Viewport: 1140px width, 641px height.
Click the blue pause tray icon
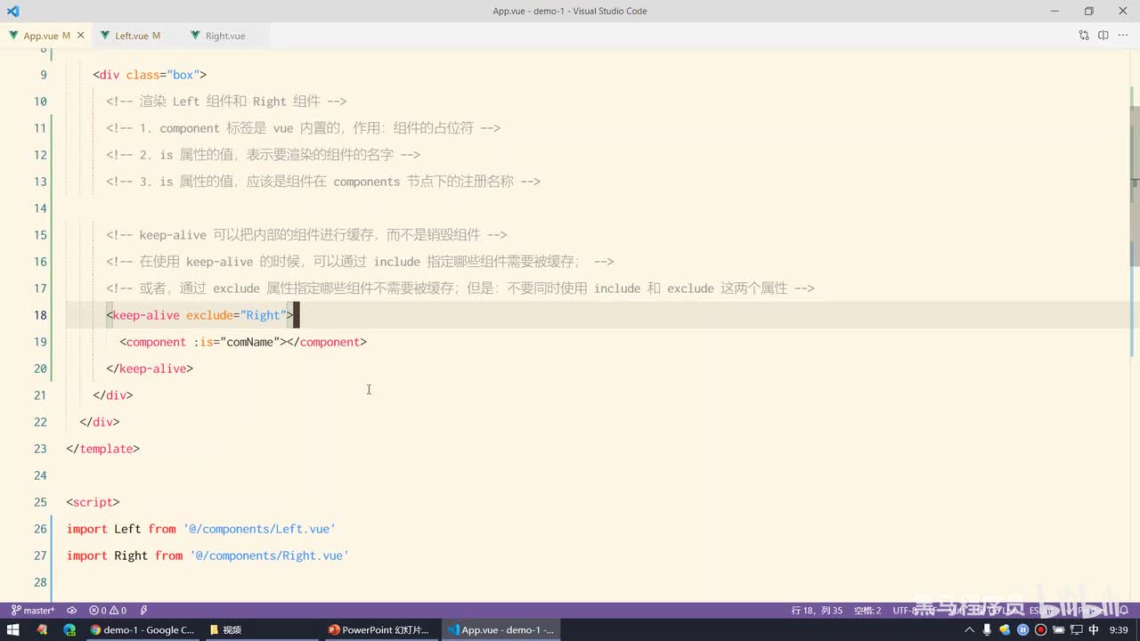pyautogui.click(x=1022, y=629)
